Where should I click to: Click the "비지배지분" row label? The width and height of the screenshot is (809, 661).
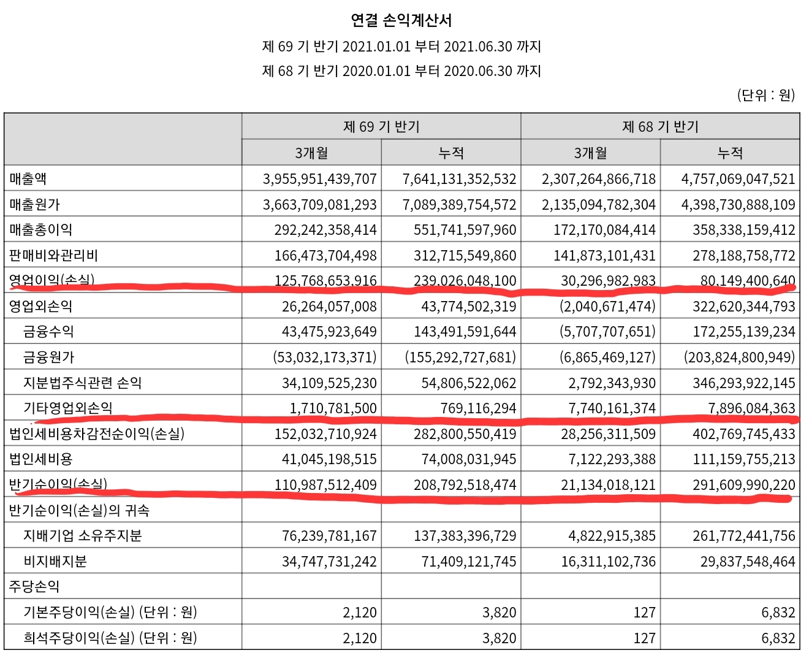(x=55, y=561)
